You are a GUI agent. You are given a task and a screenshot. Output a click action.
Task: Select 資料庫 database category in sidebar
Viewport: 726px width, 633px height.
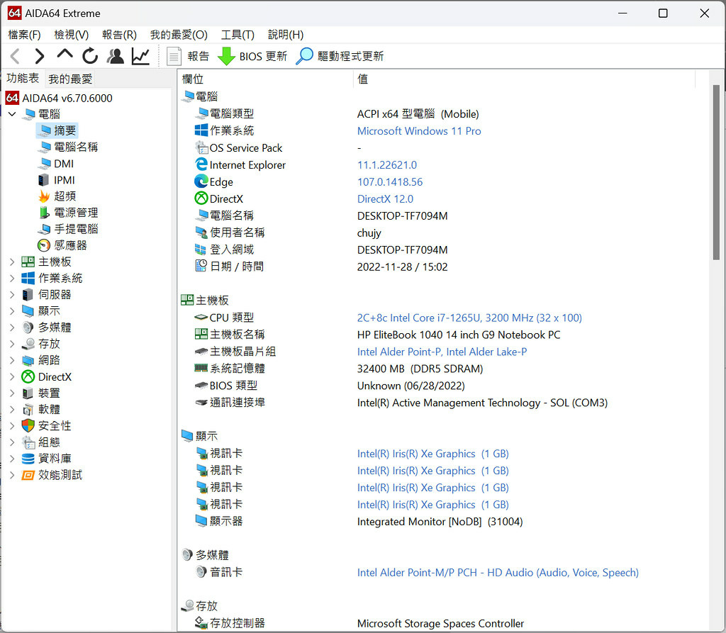coord(47,459)
